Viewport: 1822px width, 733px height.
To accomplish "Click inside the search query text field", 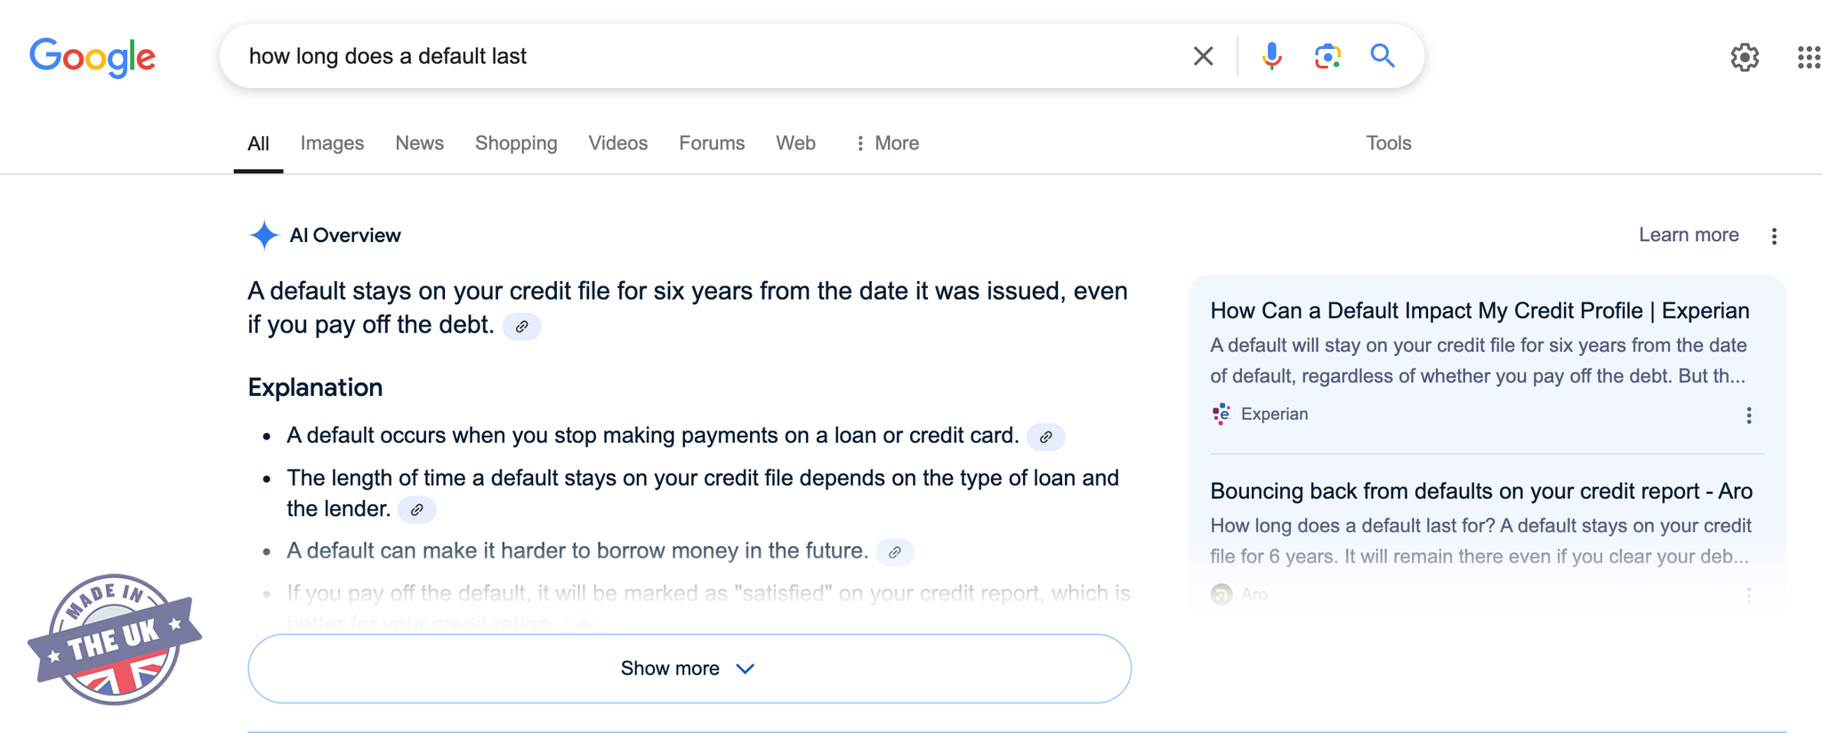I will [712, 56].
